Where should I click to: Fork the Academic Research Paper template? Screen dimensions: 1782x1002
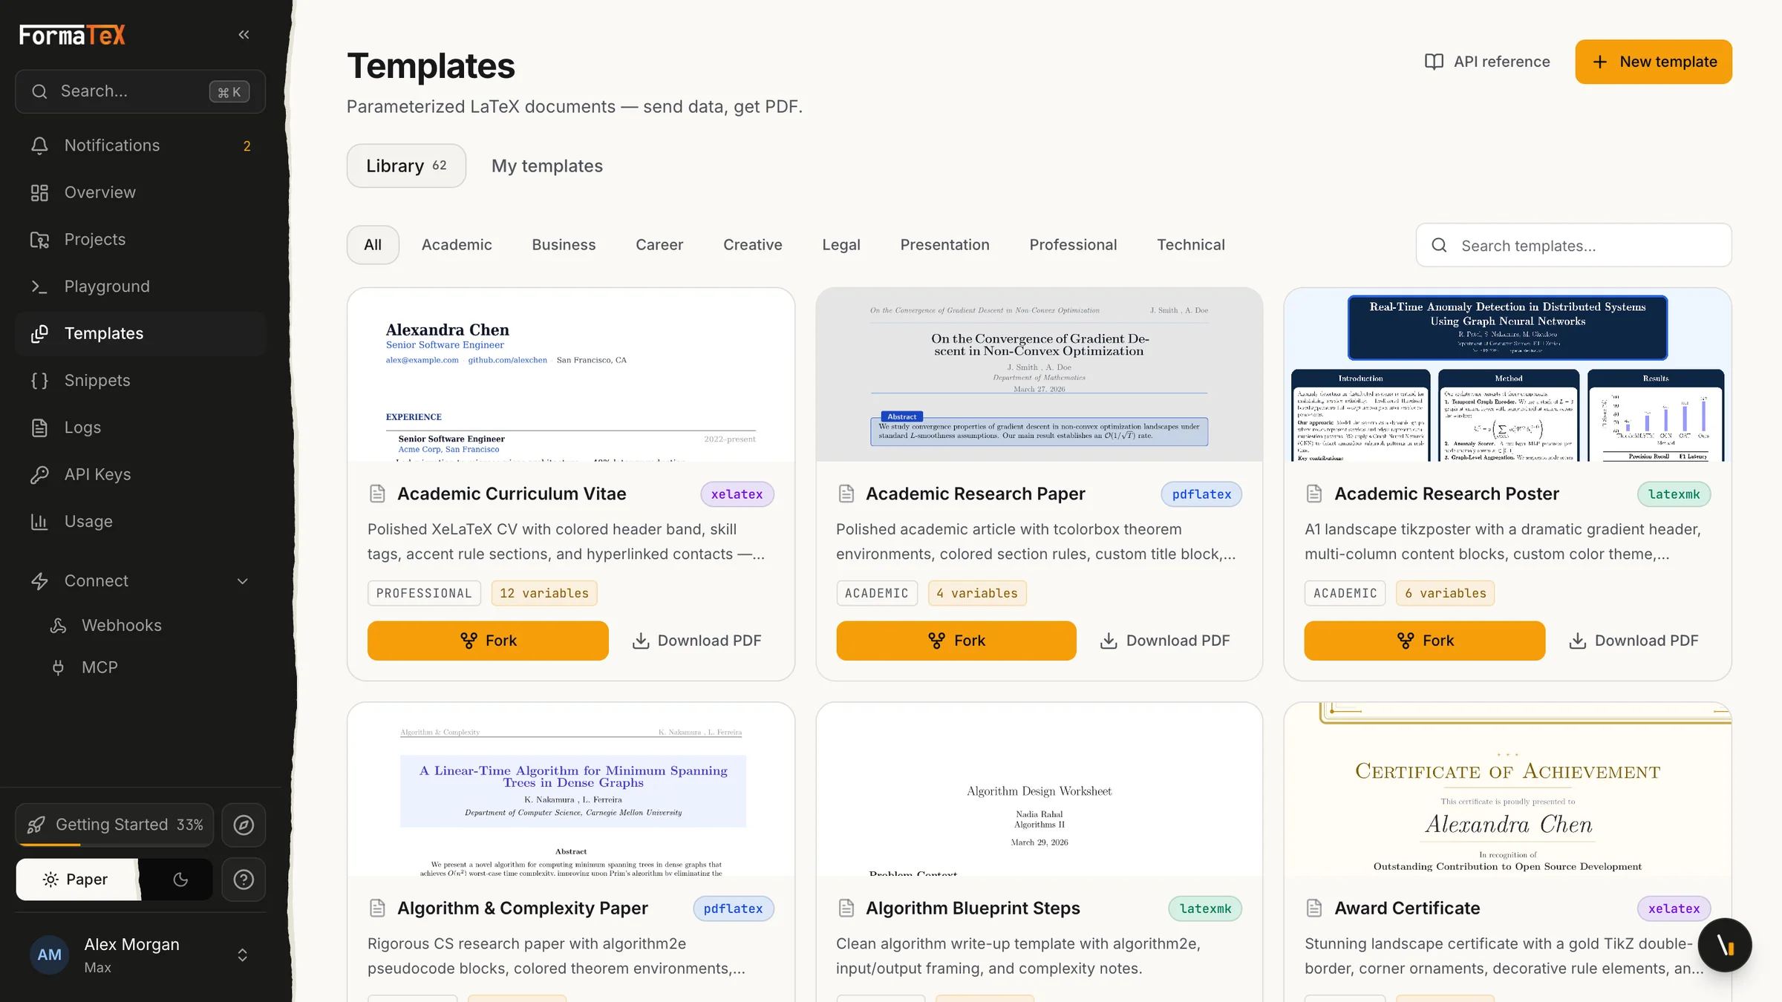(x=956, y=641)
